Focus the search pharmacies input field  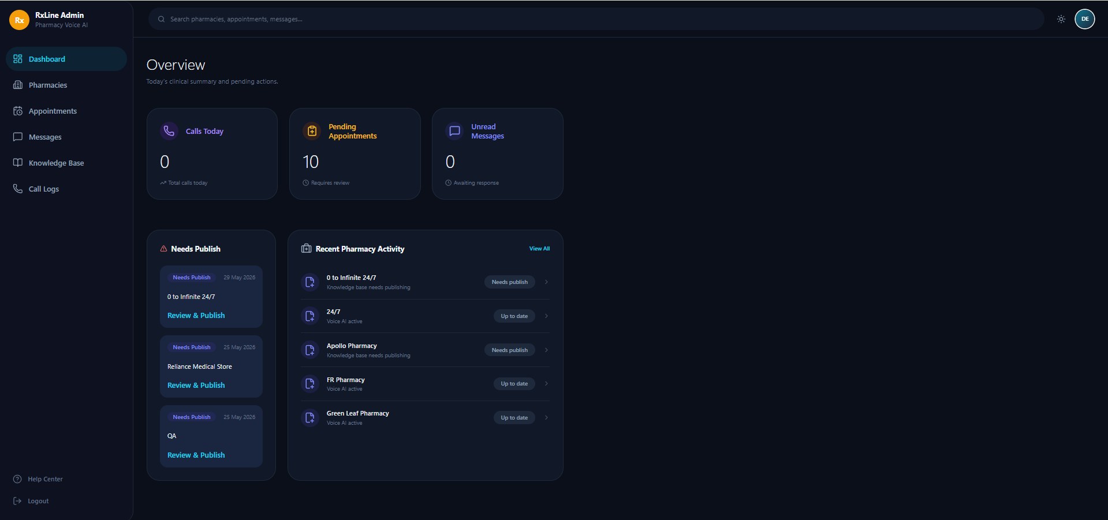(x=596, y=19)
